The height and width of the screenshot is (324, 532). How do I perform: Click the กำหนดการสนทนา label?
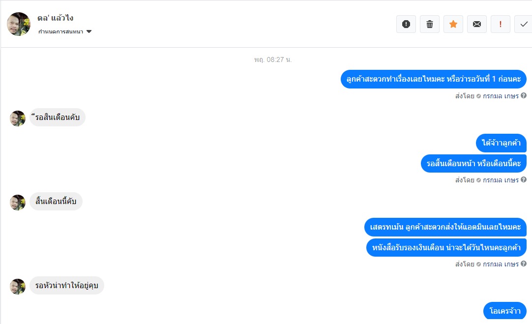tap(61, 31)
